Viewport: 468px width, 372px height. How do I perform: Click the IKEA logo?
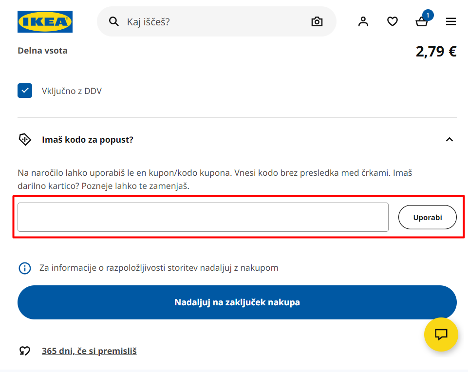click(x=45, y=21)
